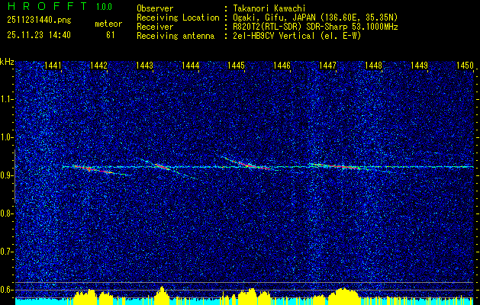Click the HROFFT title text
The height and width of the screenshot is (305, 480).
pos(47,6)
